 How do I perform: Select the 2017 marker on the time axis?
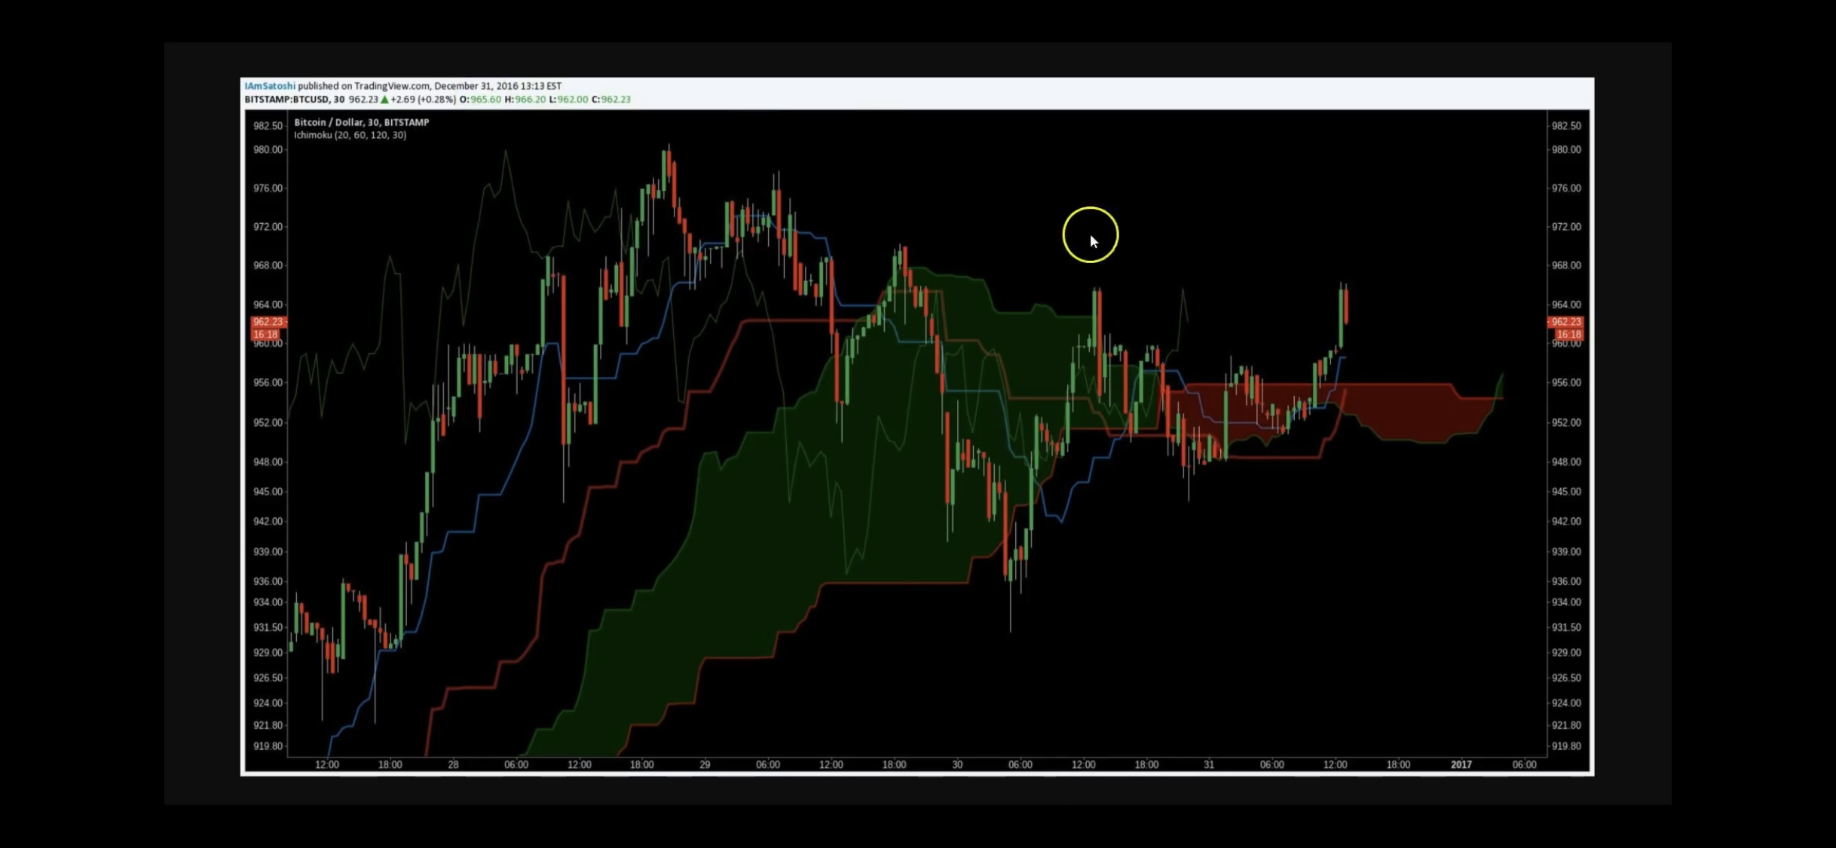[x=1461, y=764]
